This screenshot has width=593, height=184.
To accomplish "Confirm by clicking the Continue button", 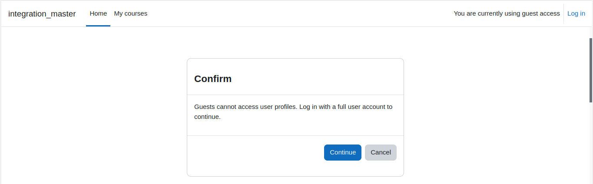I will [343, 152].
